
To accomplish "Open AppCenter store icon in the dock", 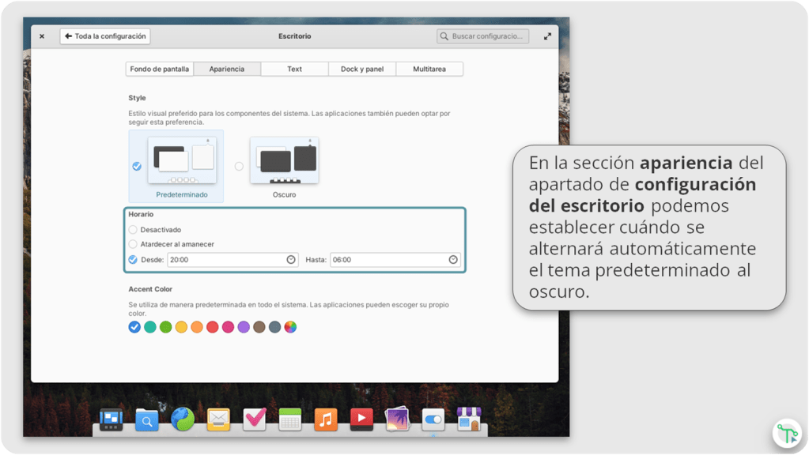I will pyautogui.click(x=469, y=419).
